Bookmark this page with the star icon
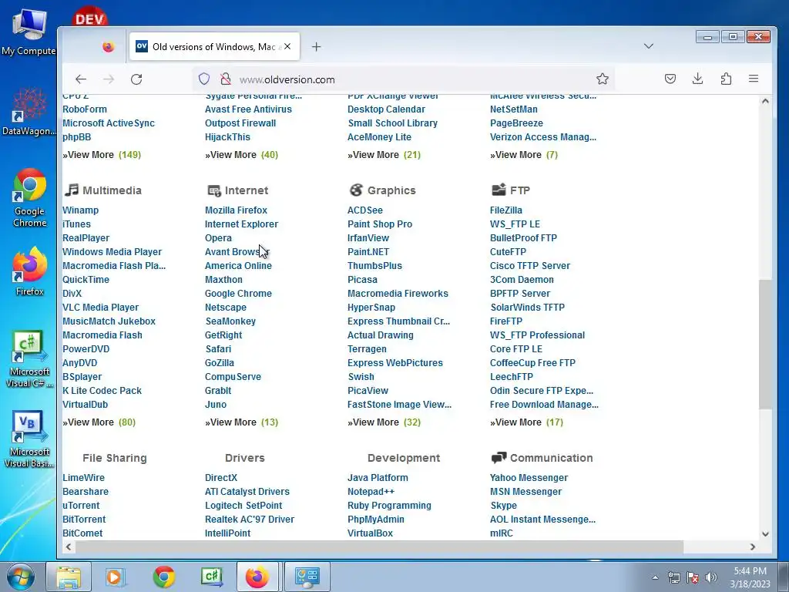This screenshot has height=592, width=789. coord(603,79)
